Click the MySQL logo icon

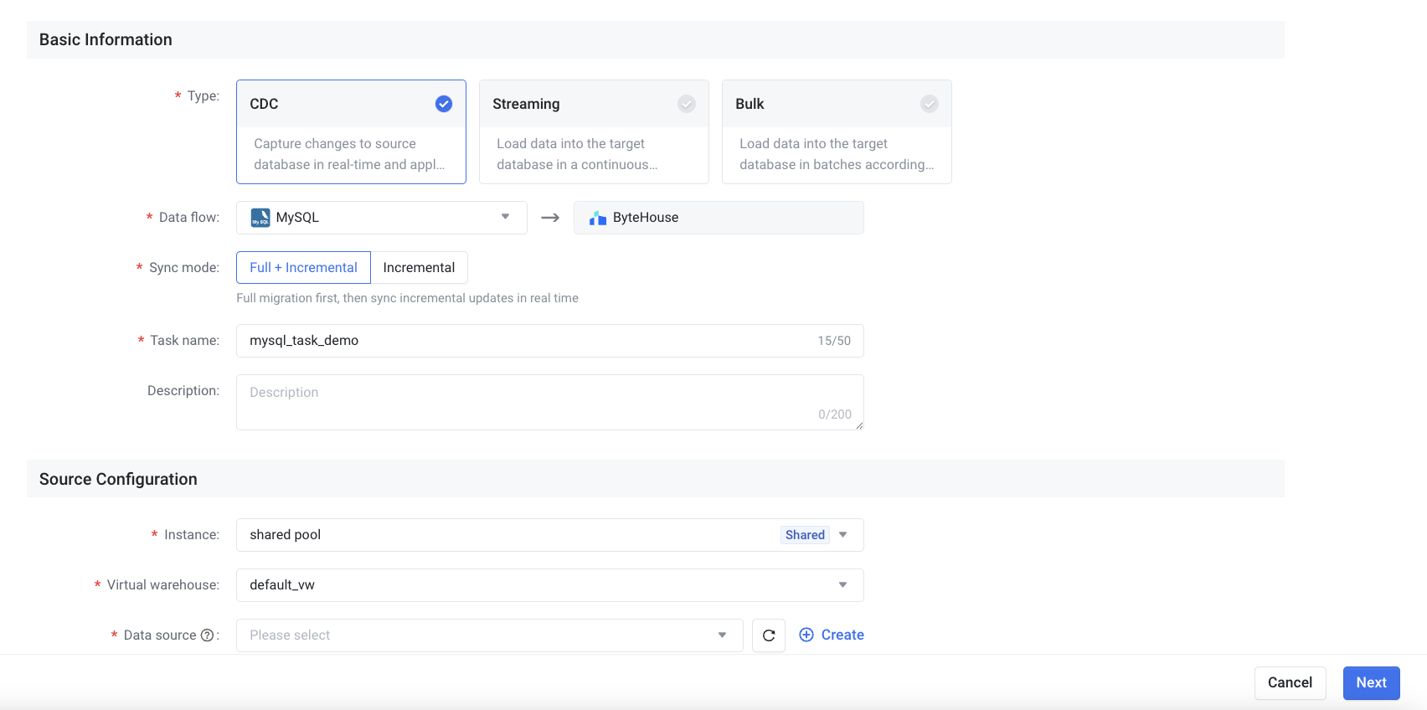[260, 218]
